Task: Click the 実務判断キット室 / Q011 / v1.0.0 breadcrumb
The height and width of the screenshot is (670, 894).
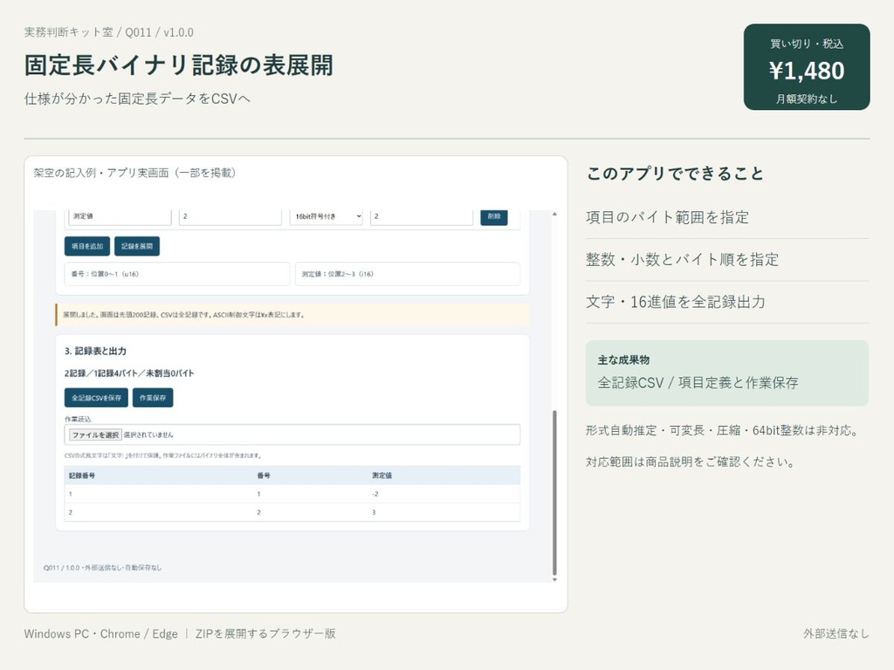Action: click(109, 32)
